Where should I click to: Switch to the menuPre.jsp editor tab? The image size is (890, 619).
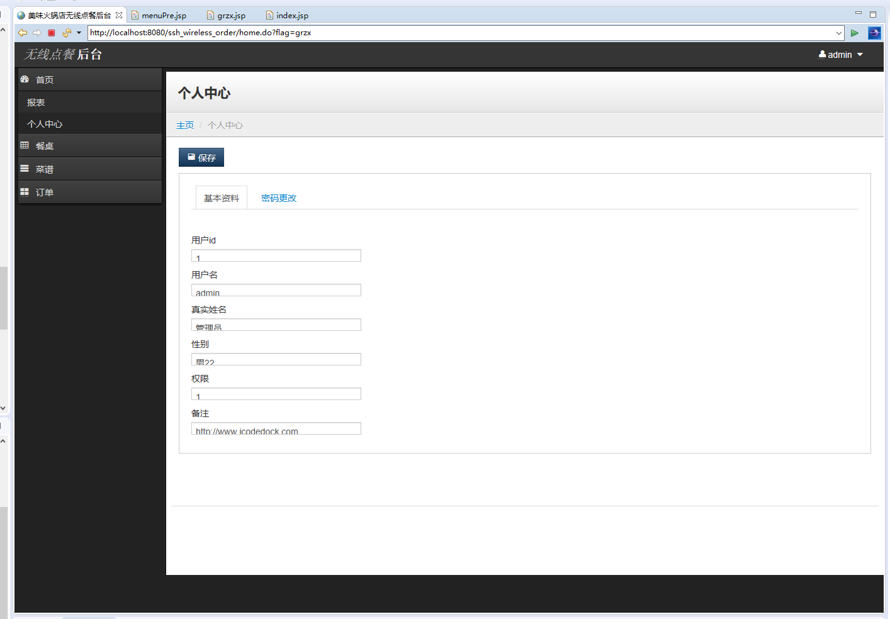coord(159,15)
